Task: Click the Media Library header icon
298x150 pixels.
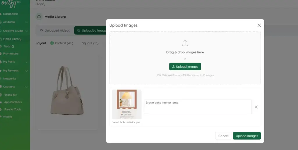Action: [39, 17]
